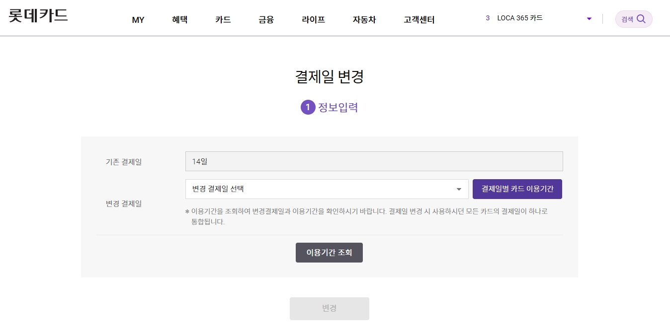Open the 변경 결제일 선택 dropdown
The height and width of the screenshot is (333, 670).
[327, 189]
